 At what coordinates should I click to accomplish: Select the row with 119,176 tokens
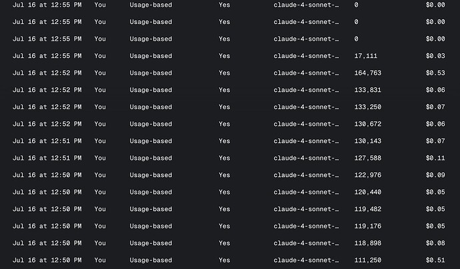click(x=229, y=226)
